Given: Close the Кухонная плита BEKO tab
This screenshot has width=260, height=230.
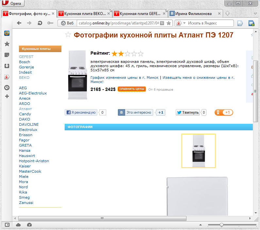Looking at the screenshot, I should pos(109,14).
